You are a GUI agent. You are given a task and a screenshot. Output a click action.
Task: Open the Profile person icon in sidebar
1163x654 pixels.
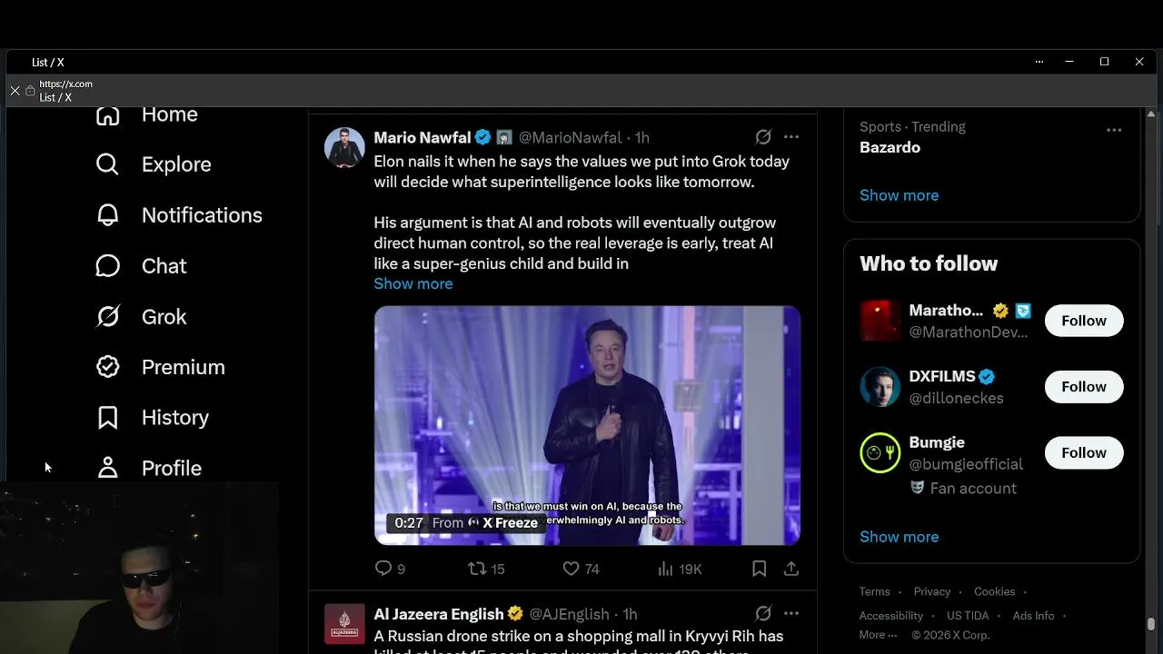pos(107,468)
